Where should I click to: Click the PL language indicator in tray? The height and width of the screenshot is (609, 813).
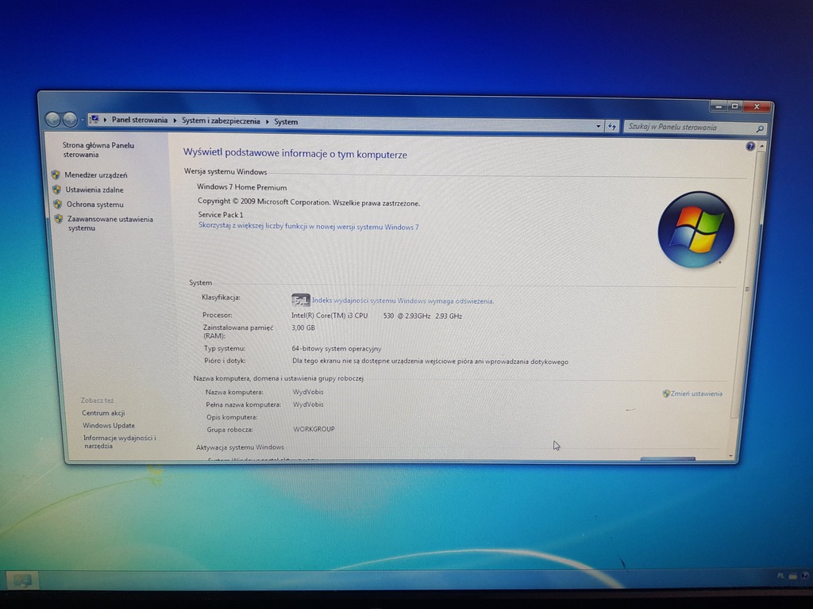[x=780, y=576]
